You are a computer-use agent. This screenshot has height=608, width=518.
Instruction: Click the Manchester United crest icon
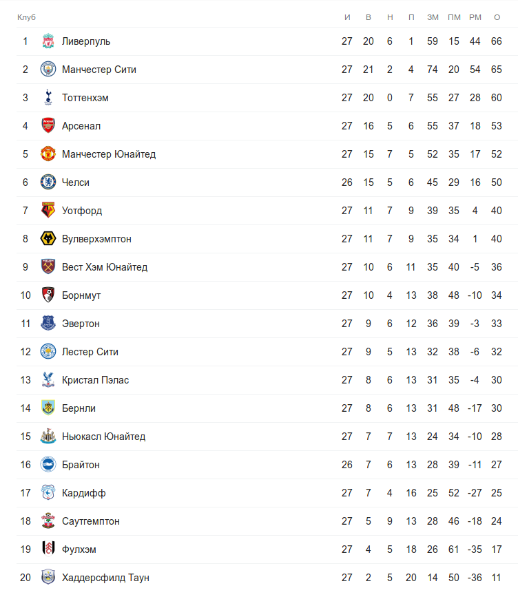click(48, 154)
